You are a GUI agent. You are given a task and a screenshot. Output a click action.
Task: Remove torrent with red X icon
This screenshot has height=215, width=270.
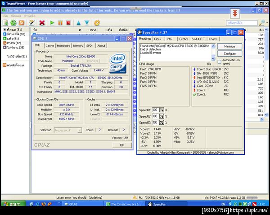42,23
